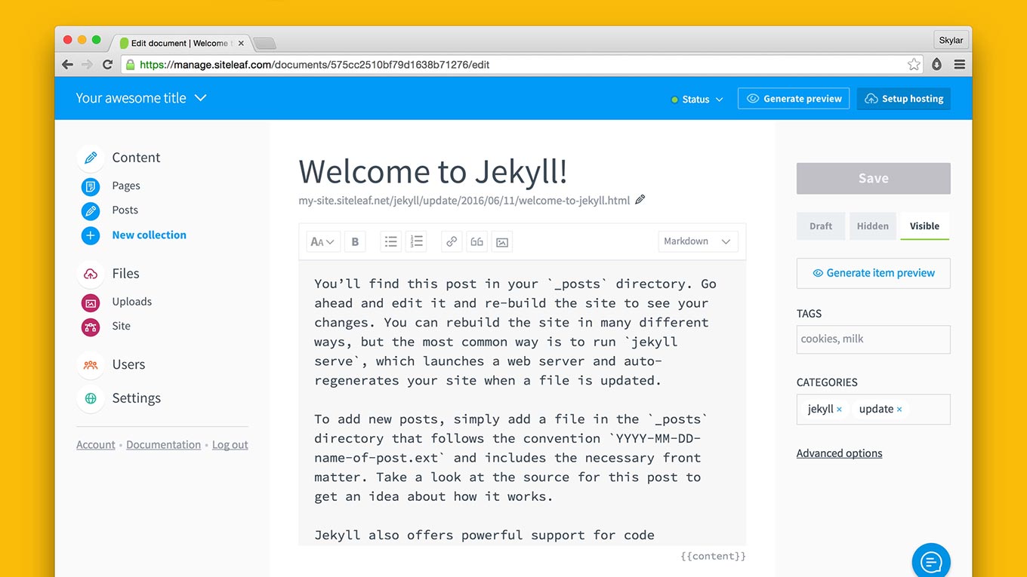Open the Uploads section
The height and width of the screenshot is (577, 1027).
pos(132,302)
